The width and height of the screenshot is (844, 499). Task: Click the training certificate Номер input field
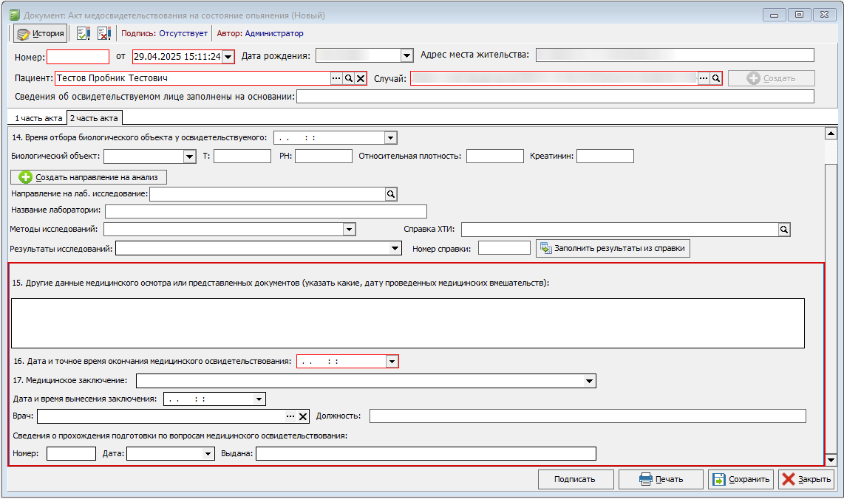click(71, 454)
